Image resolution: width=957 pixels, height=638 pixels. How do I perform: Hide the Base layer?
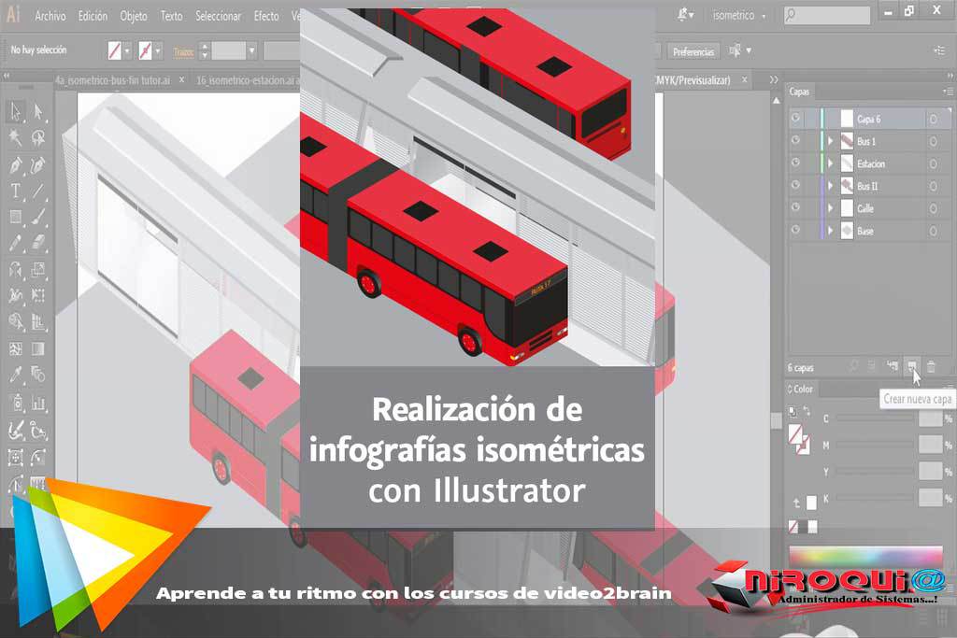796,231
